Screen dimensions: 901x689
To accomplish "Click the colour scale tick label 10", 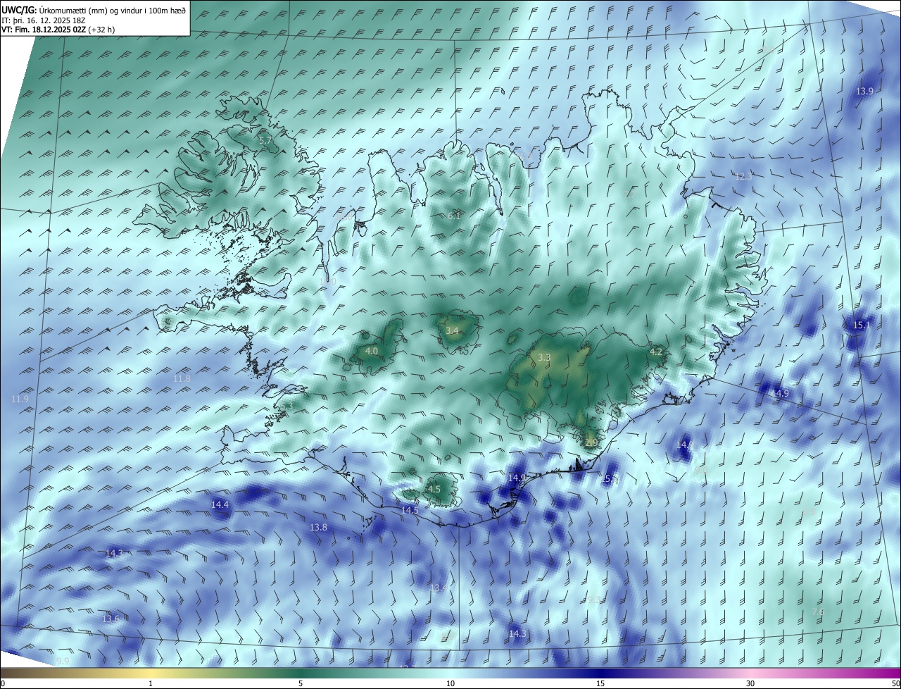I will tap(450, 683).
